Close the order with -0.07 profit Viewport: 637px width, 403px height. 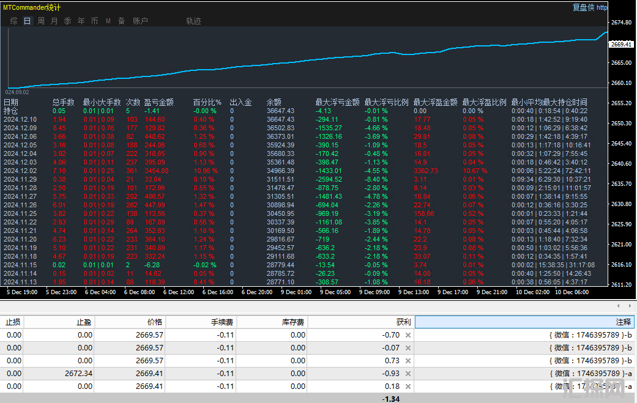point(408,348)
